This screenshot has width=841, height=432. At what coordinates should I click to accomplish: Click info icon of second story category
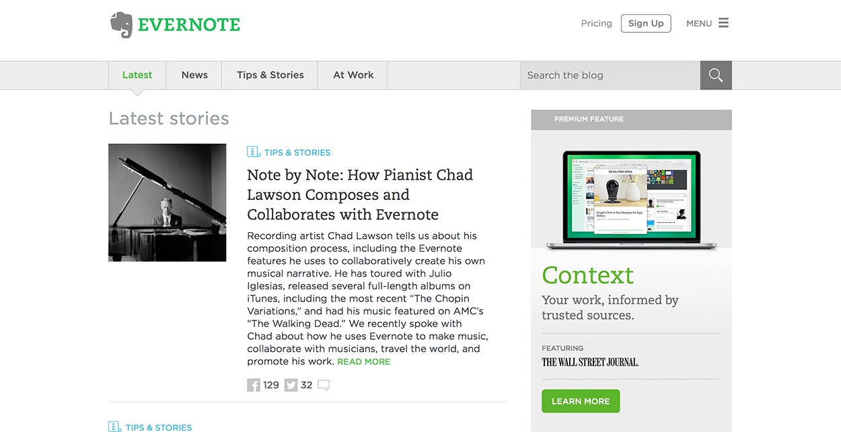click(x=115, y=427)
